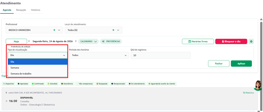This screenshot has height=112, width=263.
Task: Click the 16:30 time slot
Action: pyautogui.click(x=13, y=101)
